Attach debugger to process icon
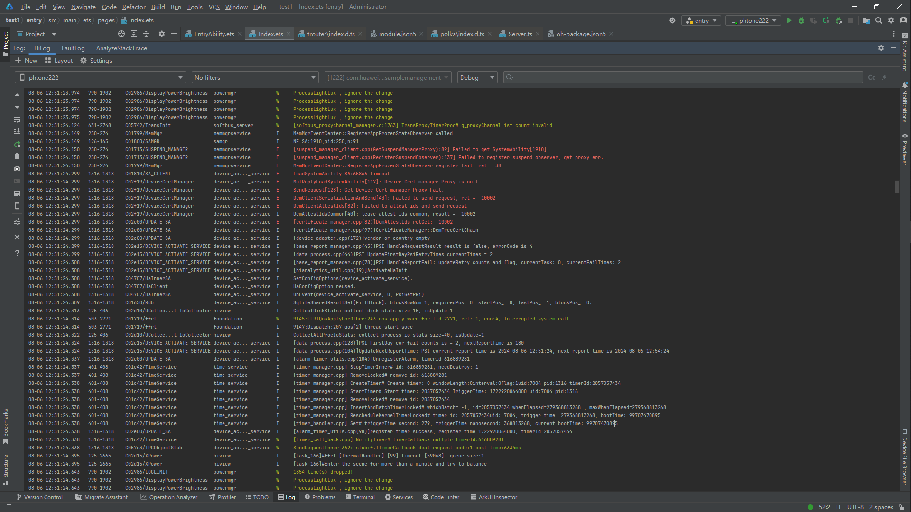 pyautogui.click(x=838, y=20)
